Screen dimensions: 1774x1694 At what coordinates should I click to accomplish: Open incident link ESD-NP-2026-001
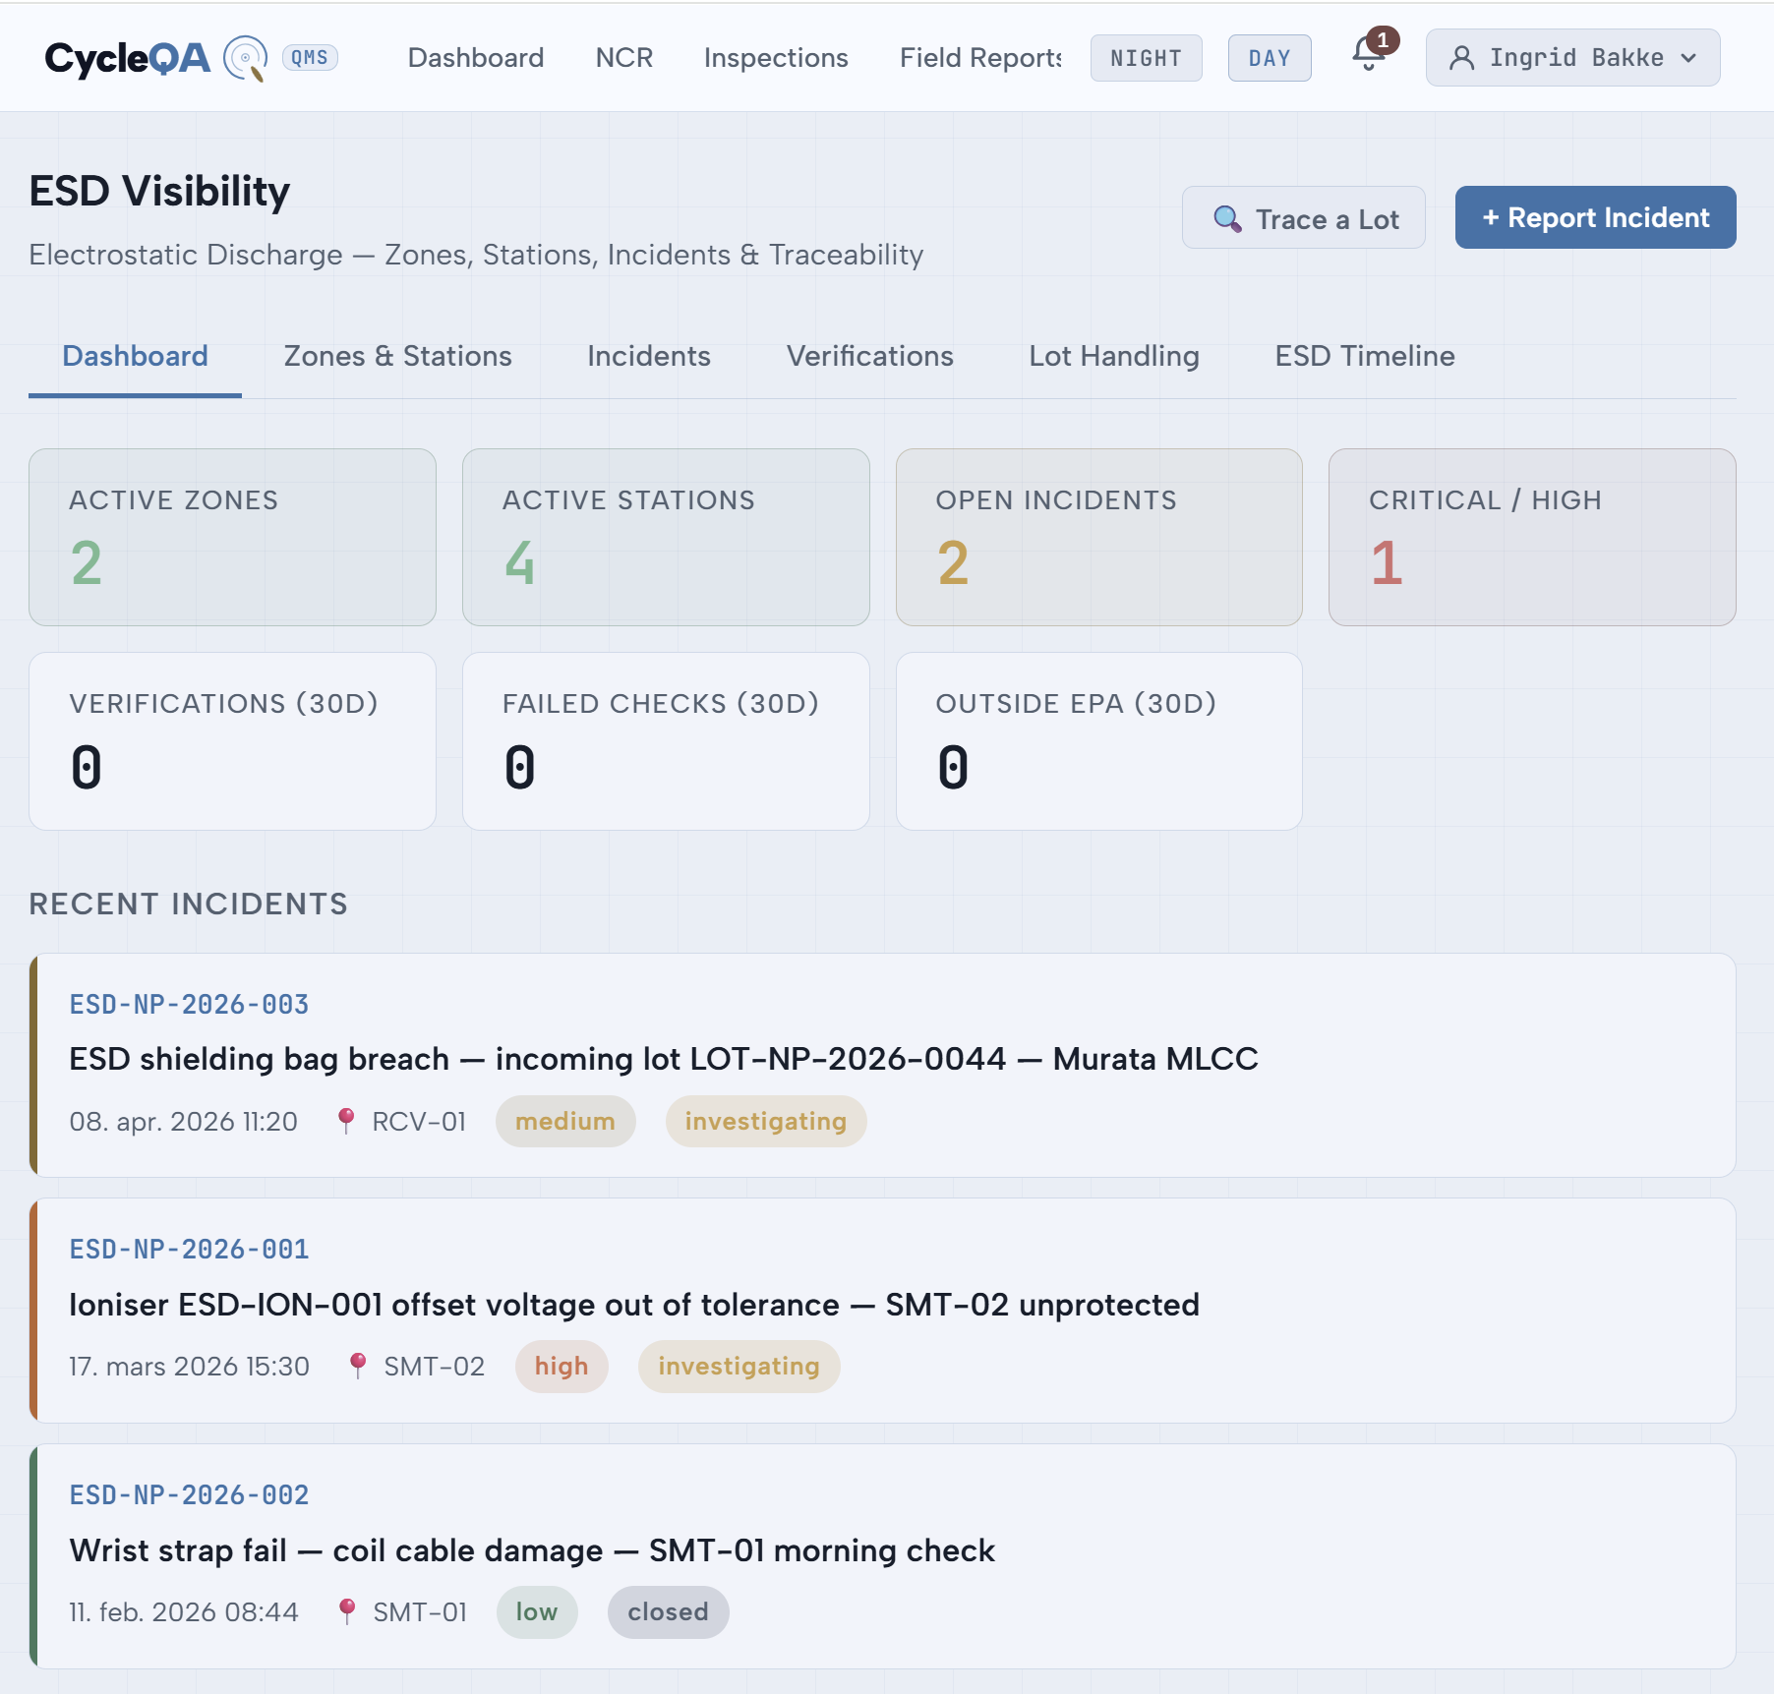189,1249
